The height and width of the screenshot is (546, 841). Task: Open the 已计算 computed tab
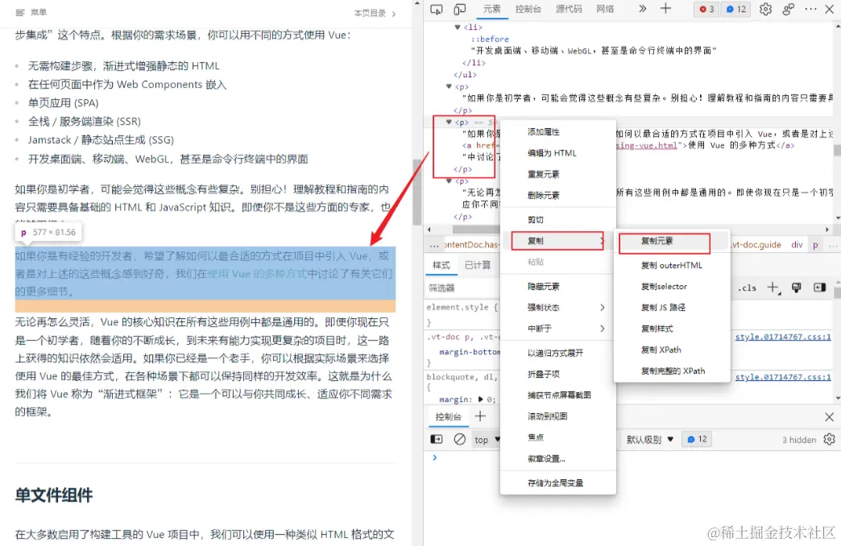point(478,265)
